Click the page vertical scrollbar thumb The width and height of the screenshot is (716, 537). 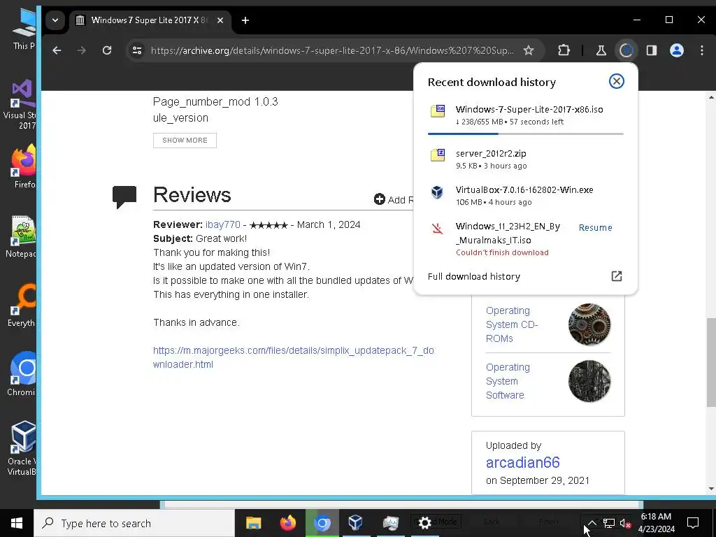pos(711,362)
